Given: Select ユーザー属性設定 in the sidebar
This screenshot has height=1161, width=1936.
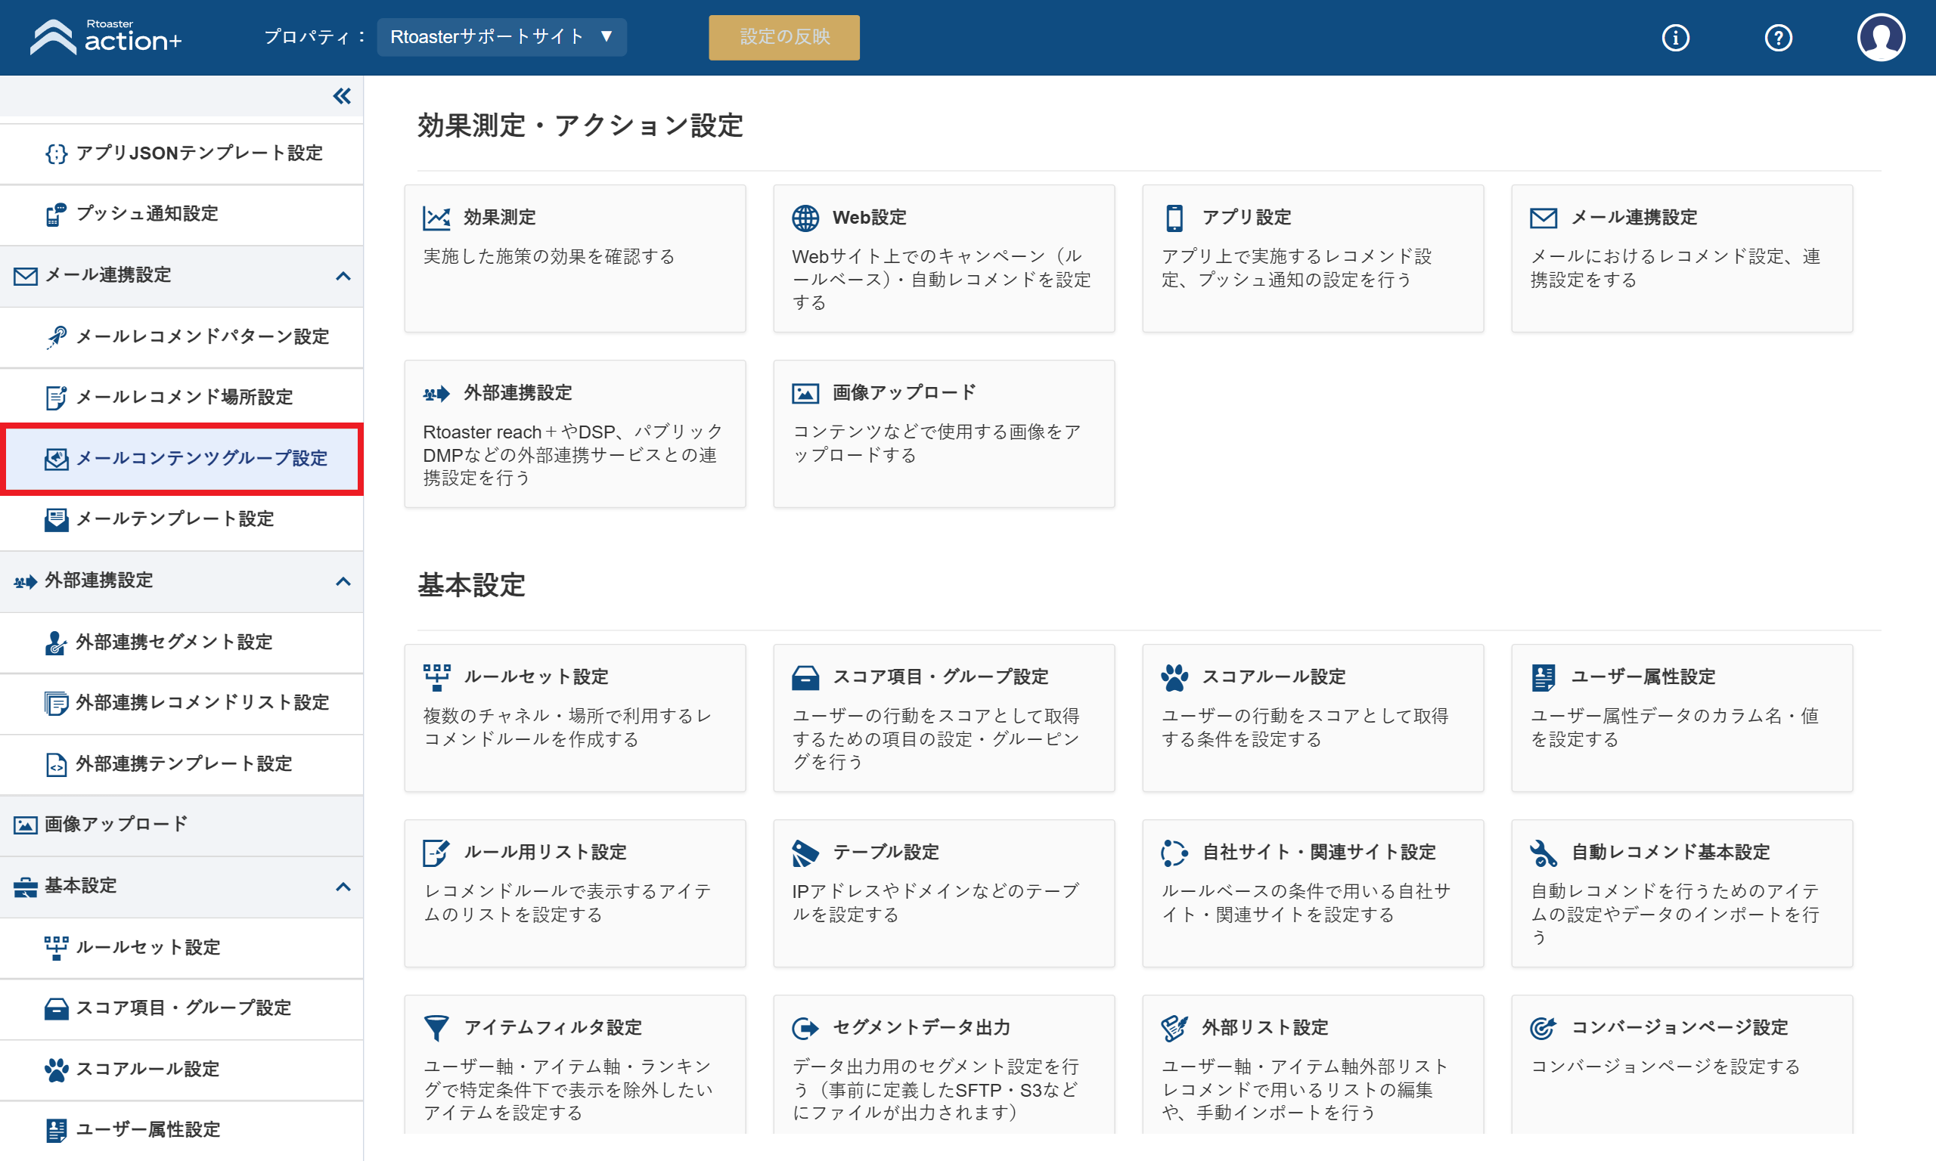Looking at the screenshot, I should pos(181,1131).
